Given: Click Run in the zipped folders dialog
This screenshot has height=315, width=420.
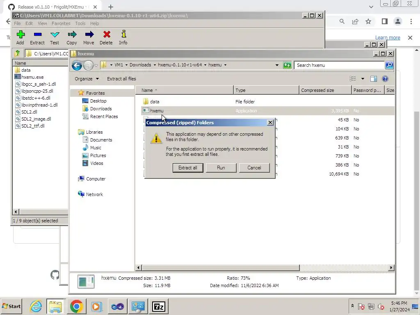Looking at the screenshot, I should click(221, 168).
